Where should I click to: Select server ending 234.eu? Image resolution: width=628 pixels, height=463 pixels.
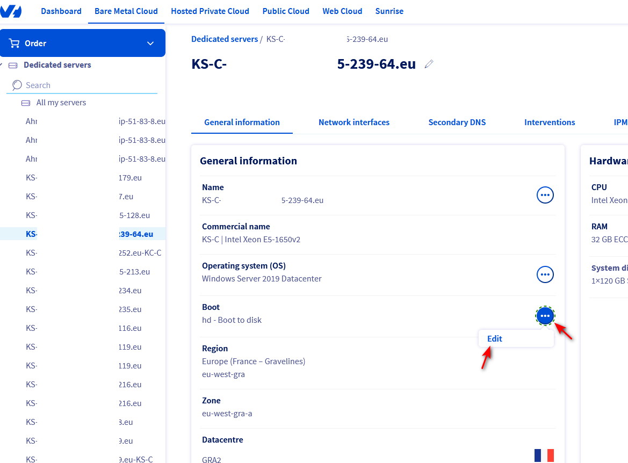coord(83,291)
